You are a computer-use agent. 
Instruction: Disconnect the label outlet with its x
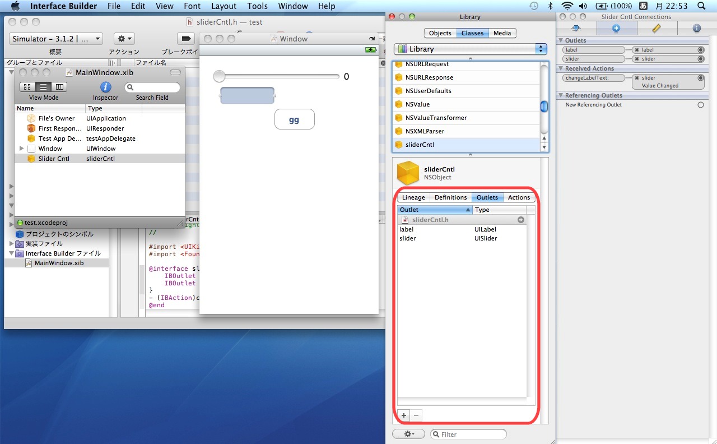pyautogui.click(x=637, y=50)
